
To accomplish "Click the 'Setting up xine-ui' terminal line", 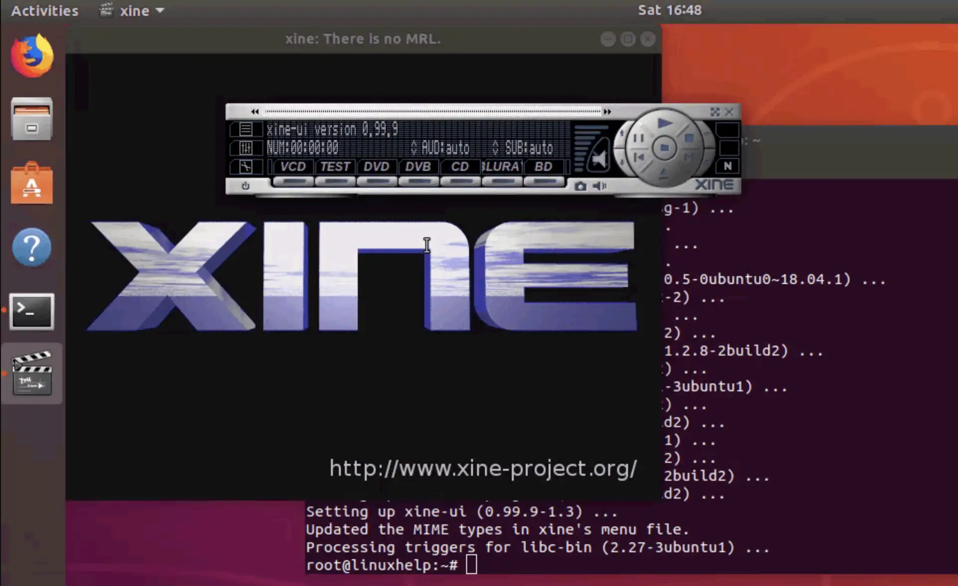I will point(462,512).
